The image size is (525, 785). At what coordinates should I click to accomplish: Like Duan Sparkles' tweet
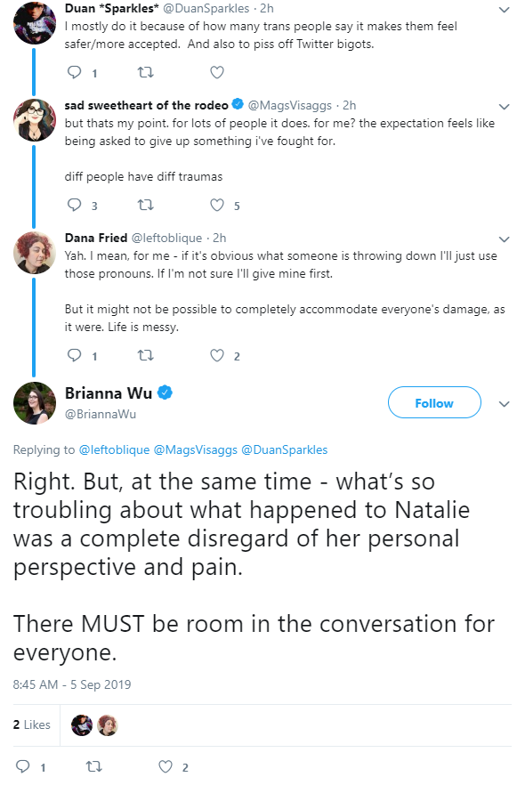pos(217,73)
